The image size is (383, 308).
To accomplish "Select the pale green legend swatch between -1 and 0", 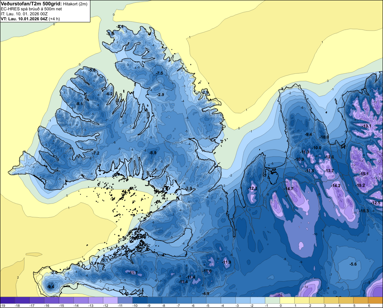I will pos(272,300).
